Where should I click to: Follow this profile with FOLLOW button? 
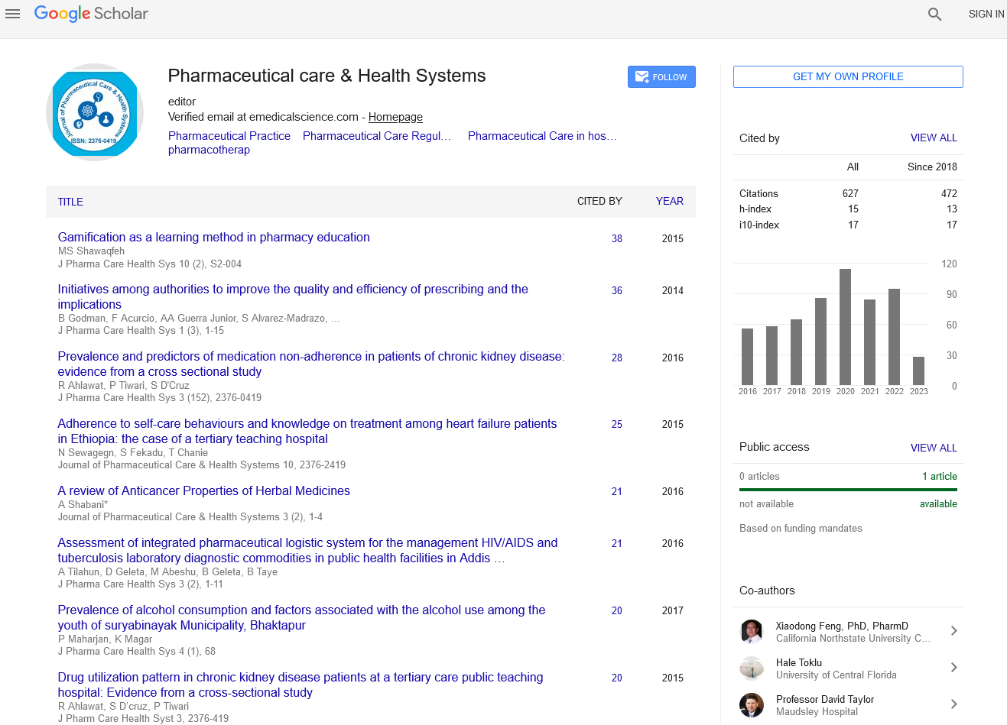pyautogui.click(x=661, y=77)
